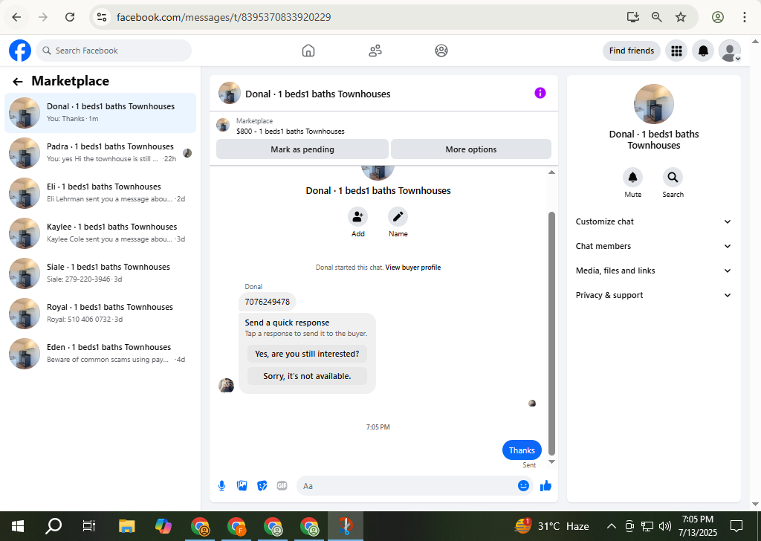This screenshot has width=761, height=541.
Task: Click browser back arrow
Action: pos(16,17)
